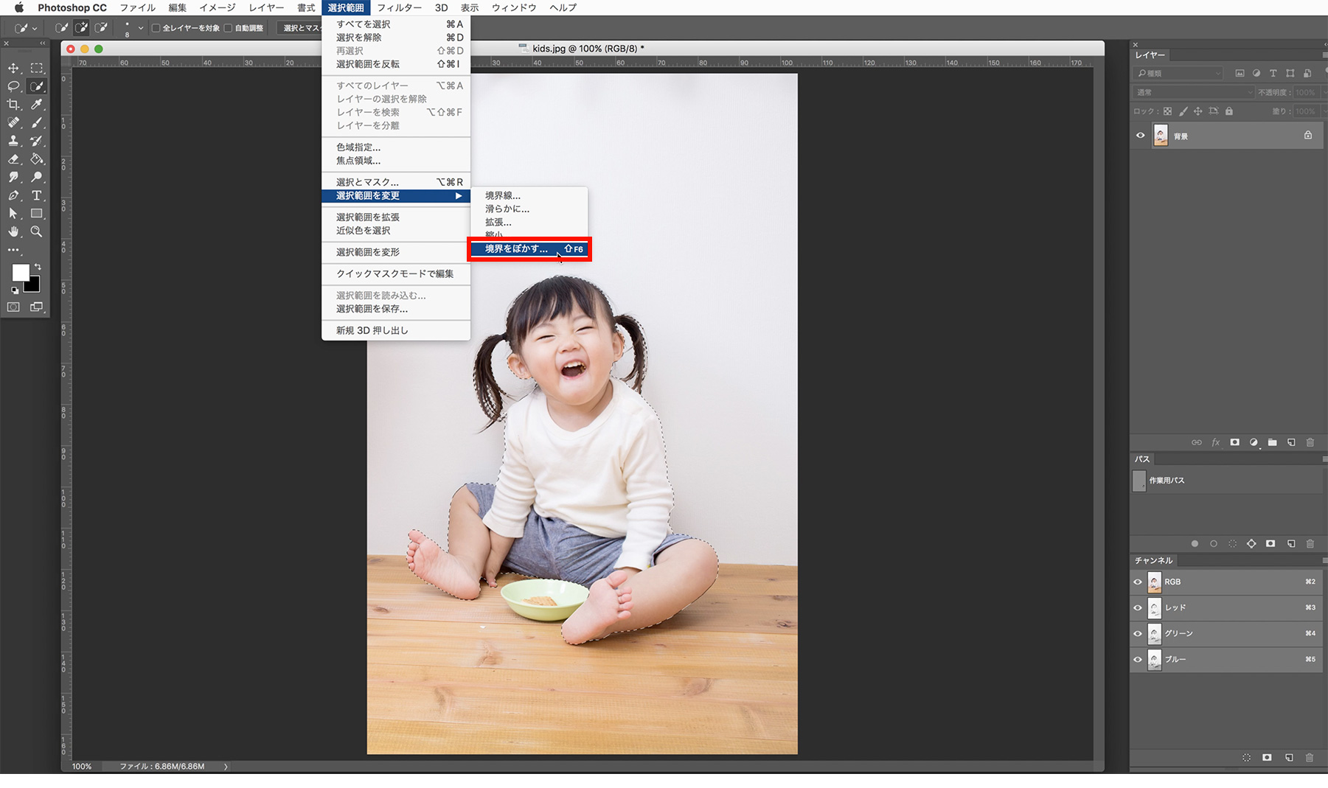The image size is (1328, 788).
Task: Select the Paint Bucket tool
Action: coord(36,159)
